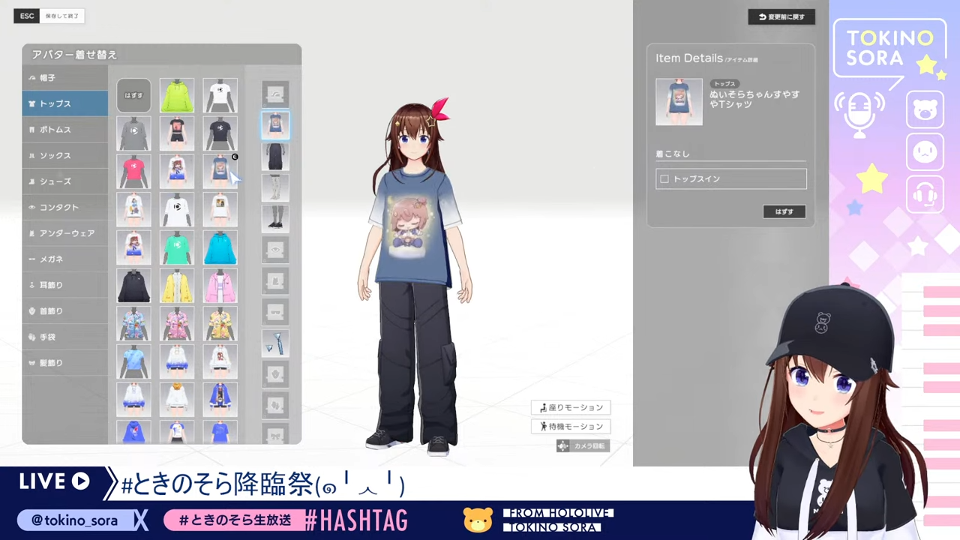Click the カメラ回転 camera rotate control

pos(583,446)
